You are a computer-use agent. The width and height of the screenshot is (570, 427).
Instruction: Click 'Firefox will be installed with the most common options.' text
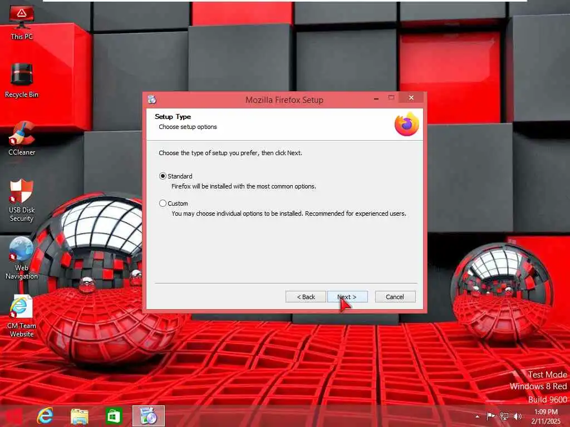click(x=244, y=186)
